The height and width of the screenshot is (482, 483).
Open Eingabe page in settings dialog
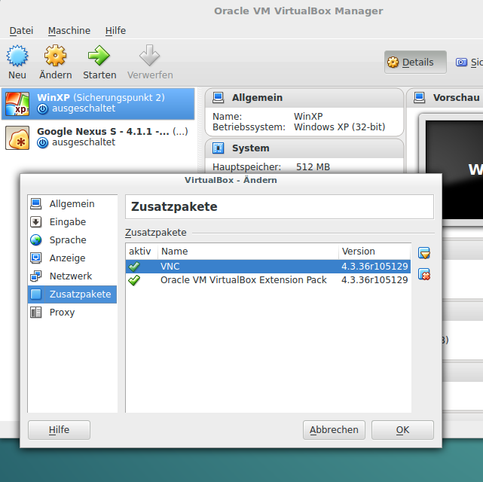tap(72, 222)
